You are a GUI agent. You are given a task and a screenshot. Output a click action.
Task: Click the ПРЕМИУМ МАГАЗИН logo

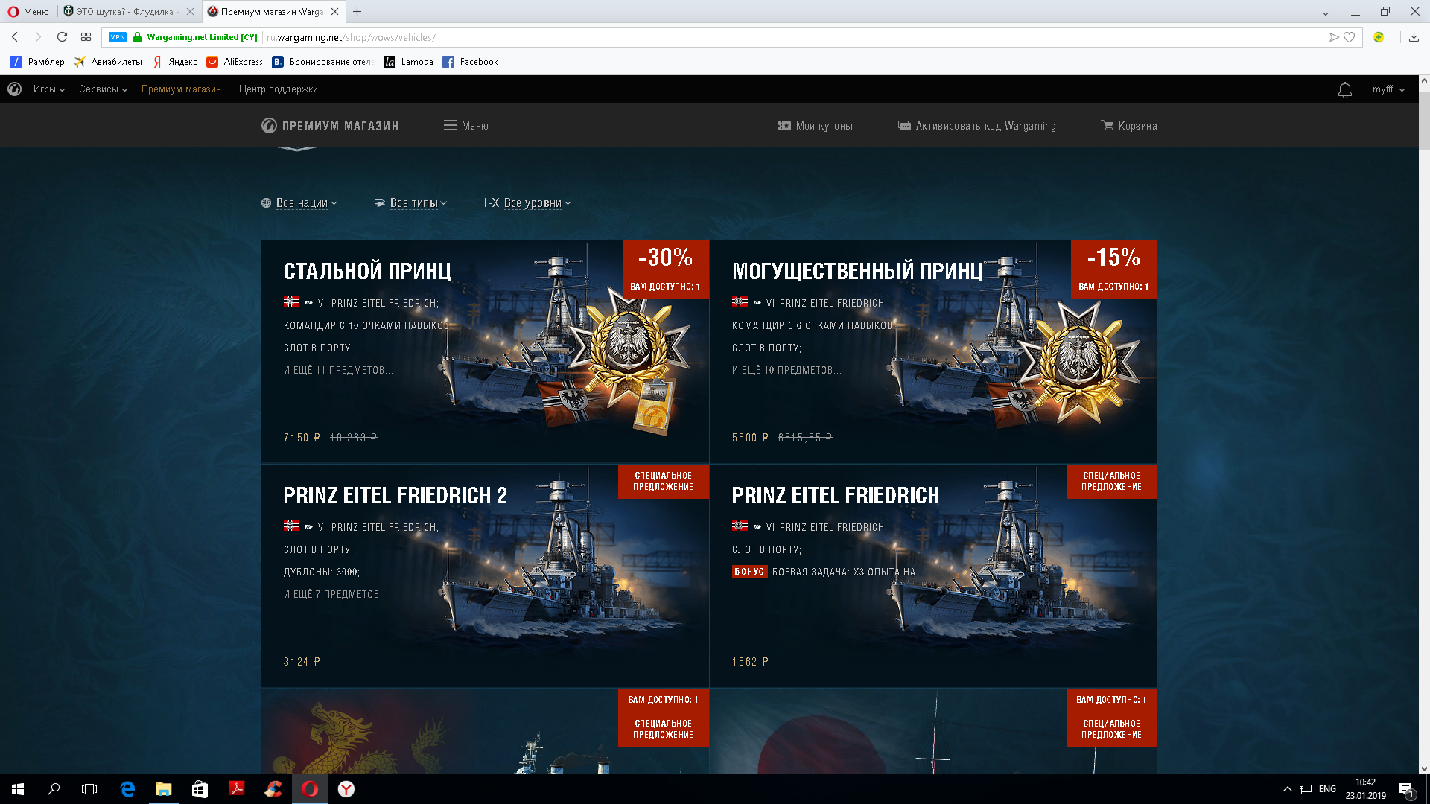click(x=330, y=126)
